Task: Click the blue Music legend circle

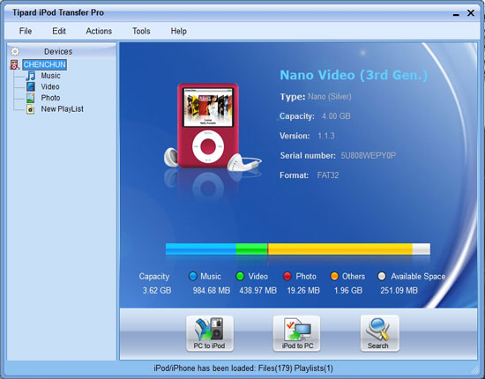Action: tap(193, 276)
